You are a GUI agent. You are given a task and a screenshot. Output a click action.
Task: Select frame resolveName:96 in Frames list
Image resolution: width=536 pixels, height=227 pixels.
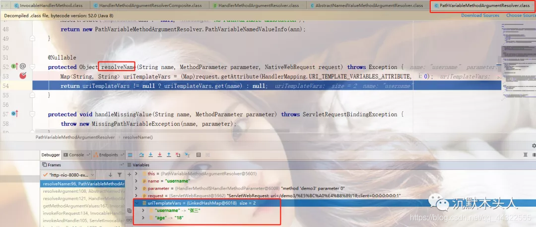pos(82,184)
